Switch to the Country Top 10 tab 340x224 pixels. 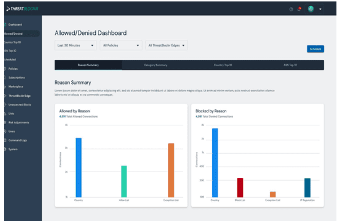223,65
